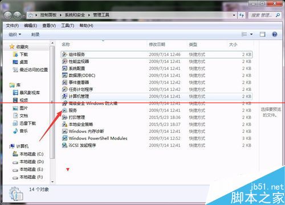Open the 帮助(H) menu
Image resolution: width=285 pixels, height=205 pixels.
pyautogui.click(x=86, y=26)
